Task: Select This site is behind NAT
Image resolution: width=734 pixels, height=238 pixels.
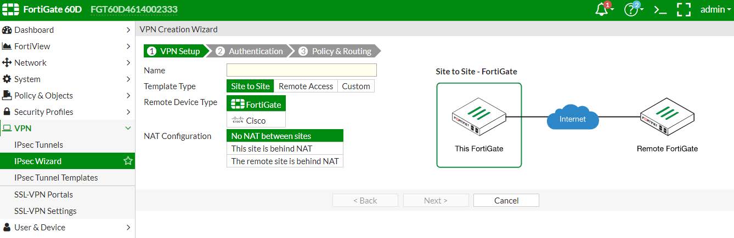Action: 285,148
